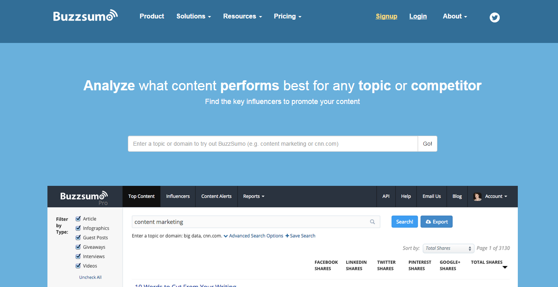Click the black total shares sort arrow

(x=505, y=267)
